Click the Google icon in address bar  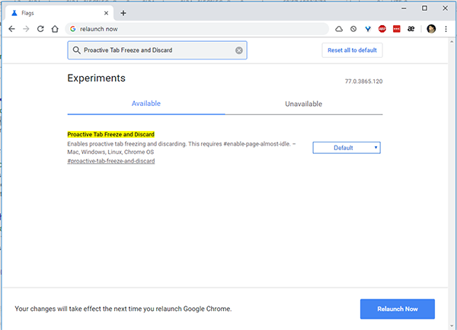[73, 29]
